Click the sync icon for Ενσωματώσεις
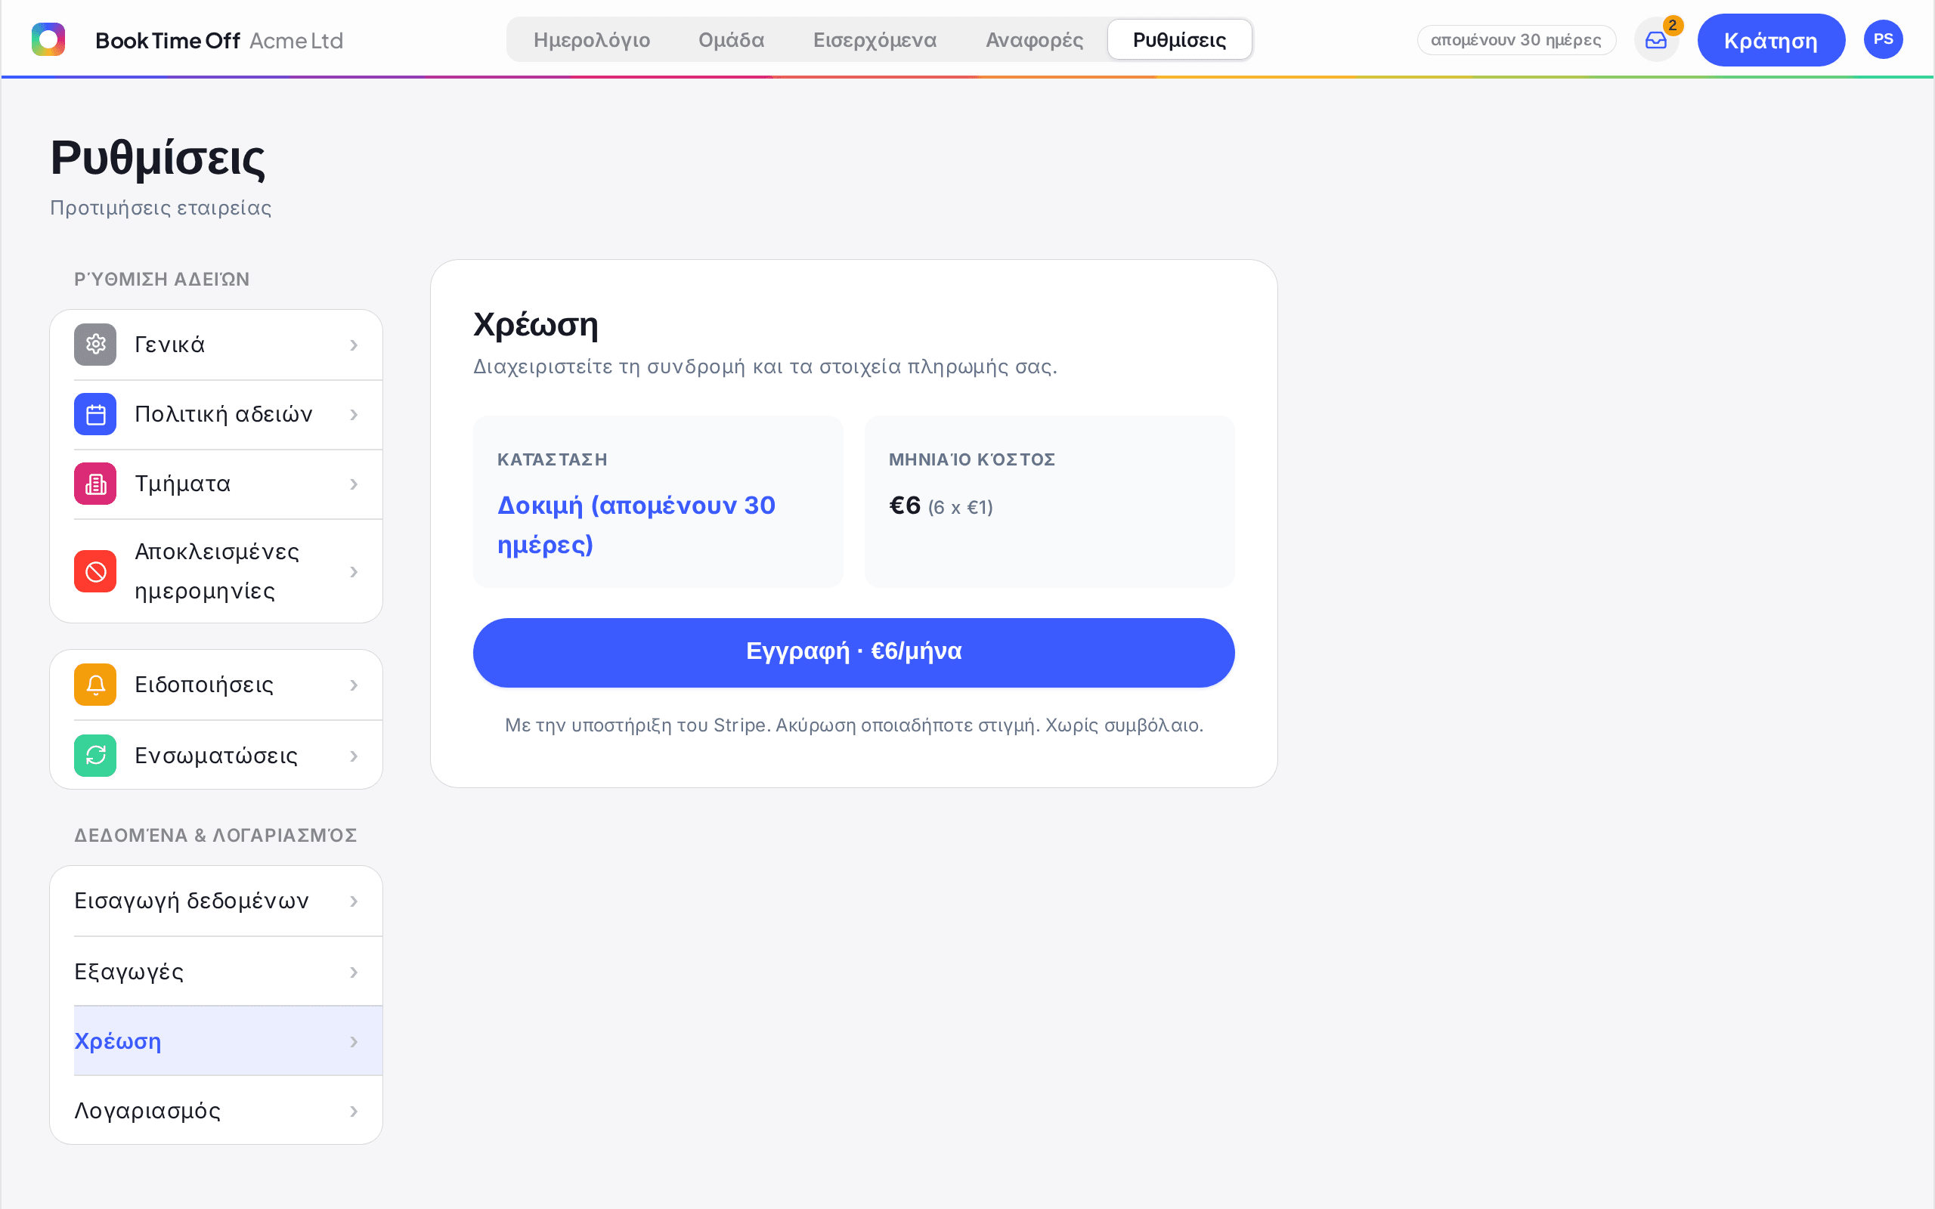The height and width of the screenshot is (1209, 1935). tap(95, 756)
